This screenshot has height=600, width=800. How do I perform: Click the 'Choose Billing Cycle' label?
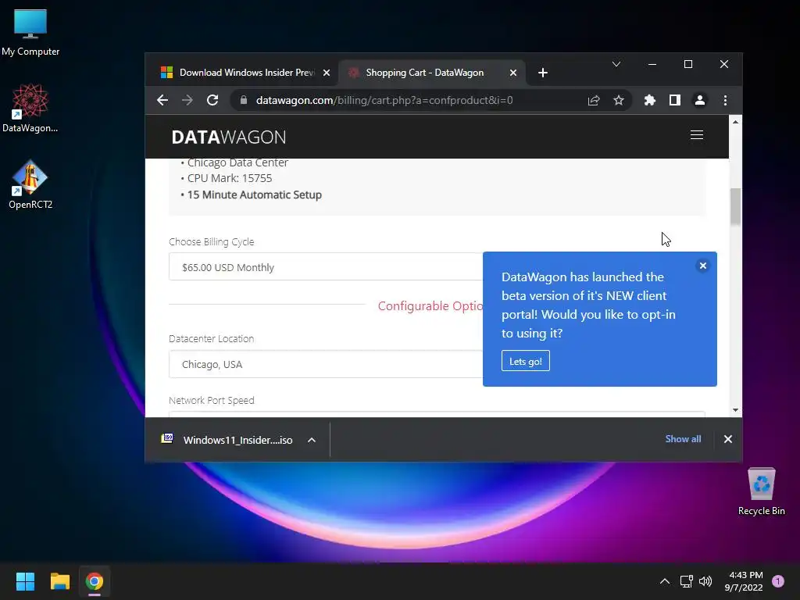pyautogui.click(x=211, y=242)
